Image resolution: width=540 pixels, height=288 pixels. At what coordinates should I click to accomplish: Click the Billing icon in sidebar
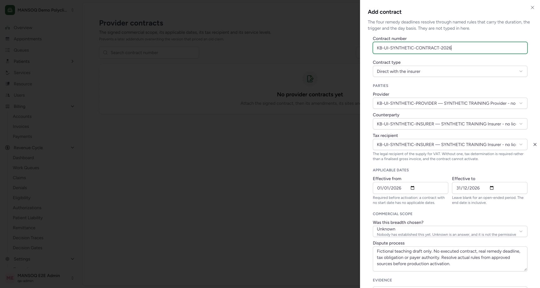point(7,106)
